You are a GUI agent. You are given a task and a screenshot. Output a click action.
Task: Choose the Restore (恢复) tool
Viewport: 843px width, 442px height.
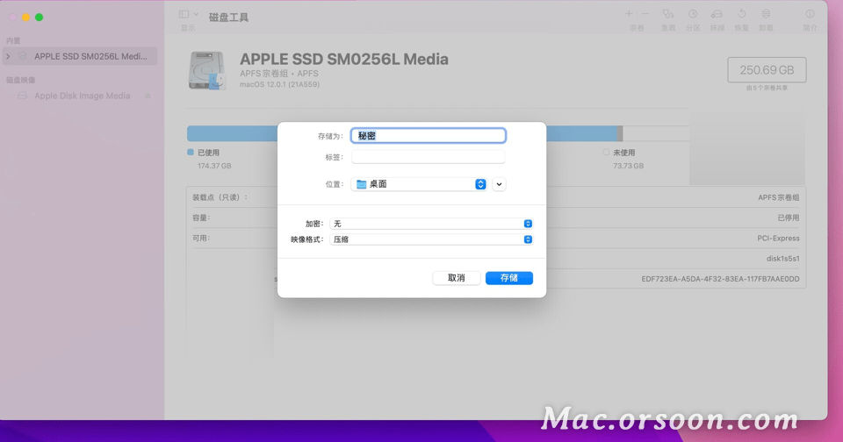(742, 14)
